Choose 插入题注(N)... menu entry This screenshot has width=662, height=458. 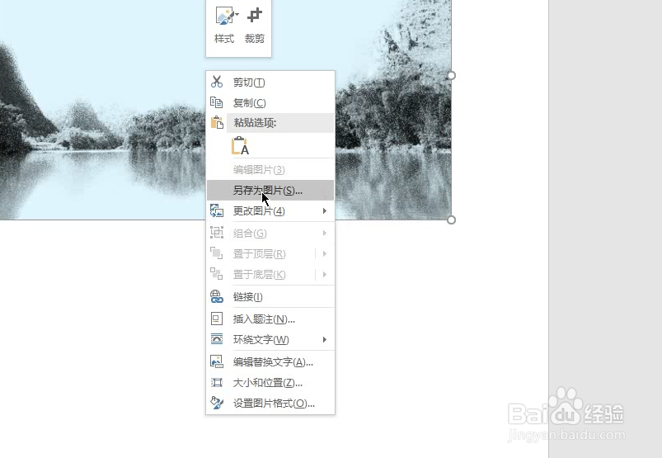(x=270, y=319)
